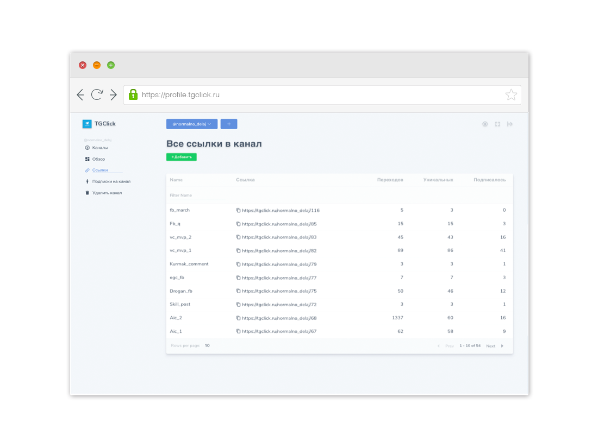Select Удалить канал in the sidebar

[x=107, y=193]
